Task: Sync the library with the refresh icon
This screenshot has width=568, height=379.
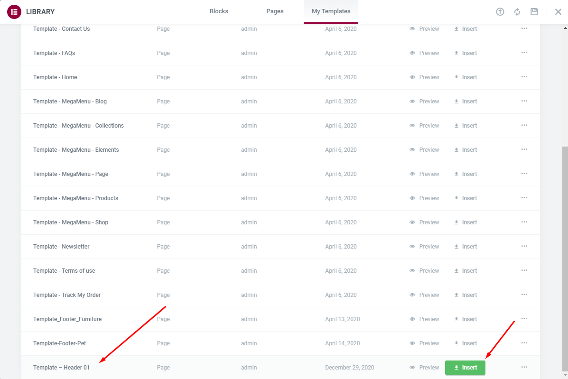Action: 517,11
